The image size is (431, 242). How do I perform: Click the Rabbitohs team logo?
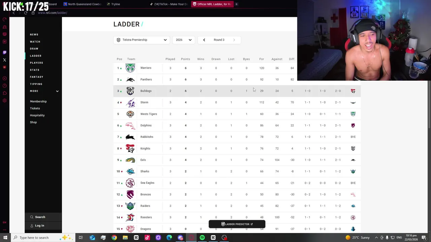[130, 137]
